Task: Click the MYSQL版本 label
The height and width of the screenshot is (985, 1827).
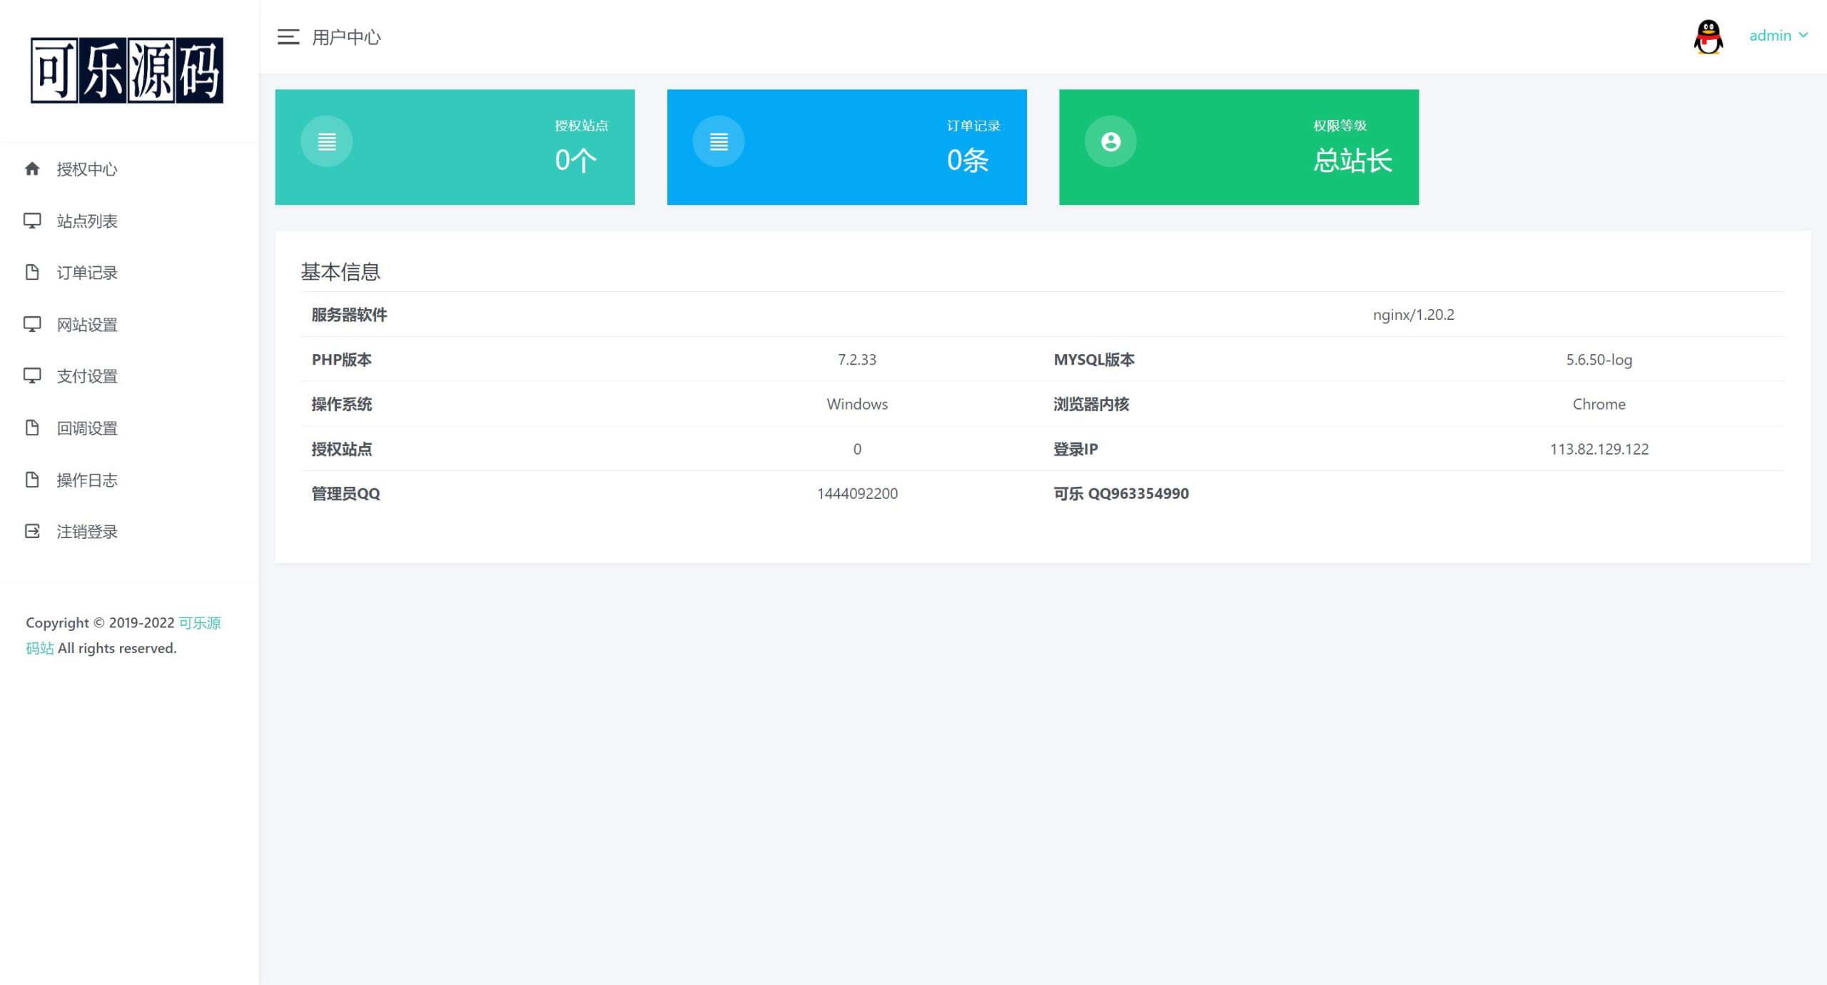Action: [1093, 359]
